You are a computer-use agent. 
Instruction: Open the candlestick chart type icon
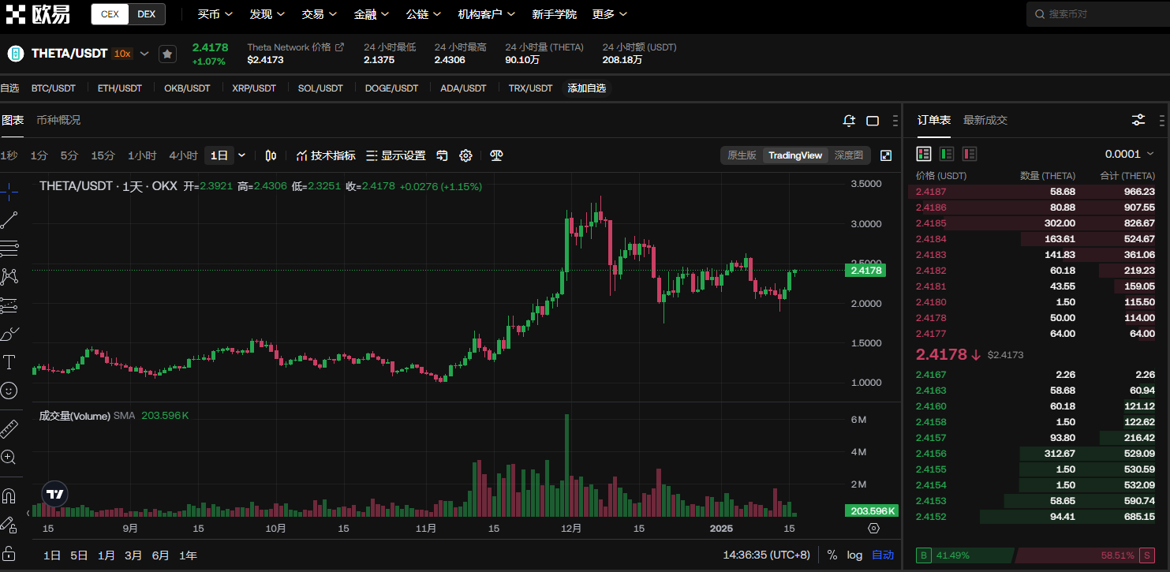click(271, 155)
